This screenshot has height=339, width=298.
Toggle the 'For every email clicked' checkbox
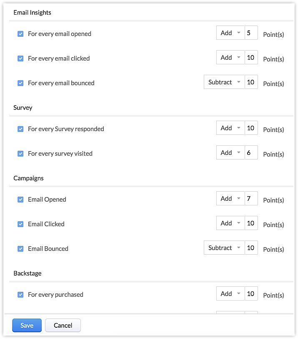(20, 58)
